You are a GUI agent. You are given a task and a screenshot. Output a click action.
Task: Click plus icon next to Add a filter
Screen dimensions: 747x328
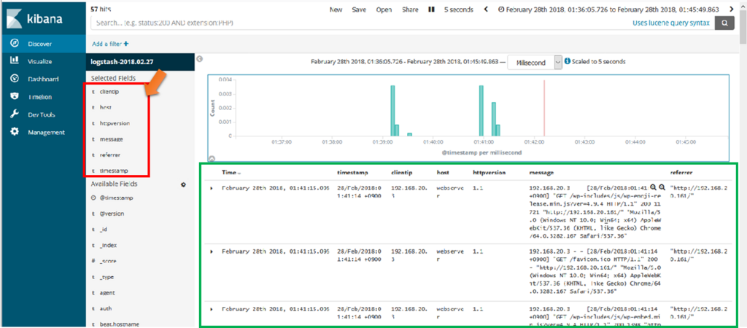(x=126, y=44)
